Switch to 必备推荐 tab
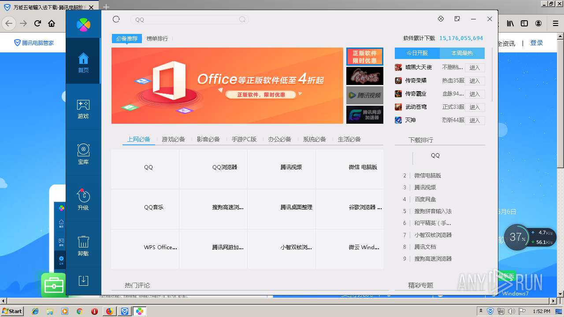The width and height of the screenshot is (564, 317). point(127,39)
